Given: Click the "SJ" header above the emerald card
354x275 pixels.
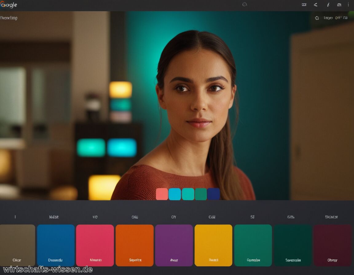Looking at the screenshot, I should pos(252,217).
